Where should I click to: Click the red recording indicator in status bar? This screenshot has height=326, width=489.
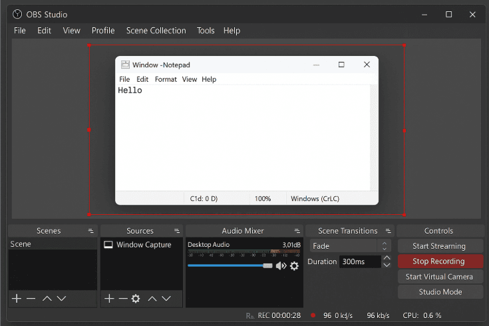coord(313,315)
